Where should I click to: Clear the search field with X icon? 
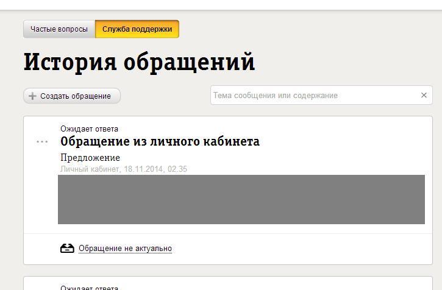pos(424,95)
